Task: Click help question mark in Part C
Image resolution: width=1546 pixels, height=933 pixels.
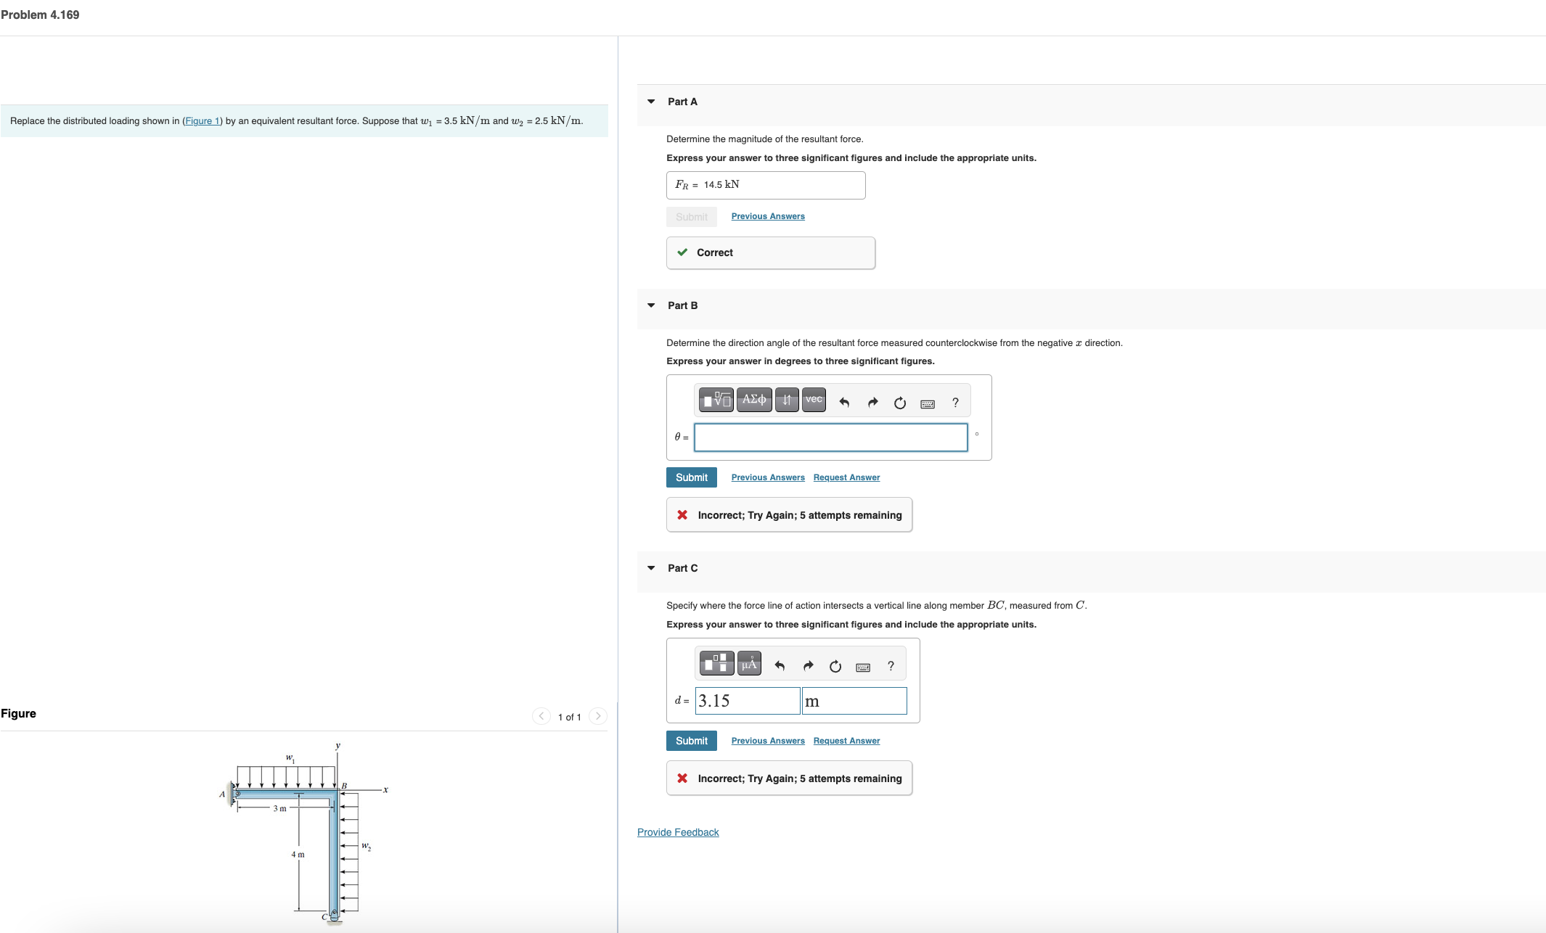Action: point(891,666)
